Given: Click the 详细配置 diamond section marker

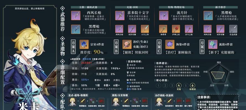Looking at the screenshot, I should click(63, 62).
